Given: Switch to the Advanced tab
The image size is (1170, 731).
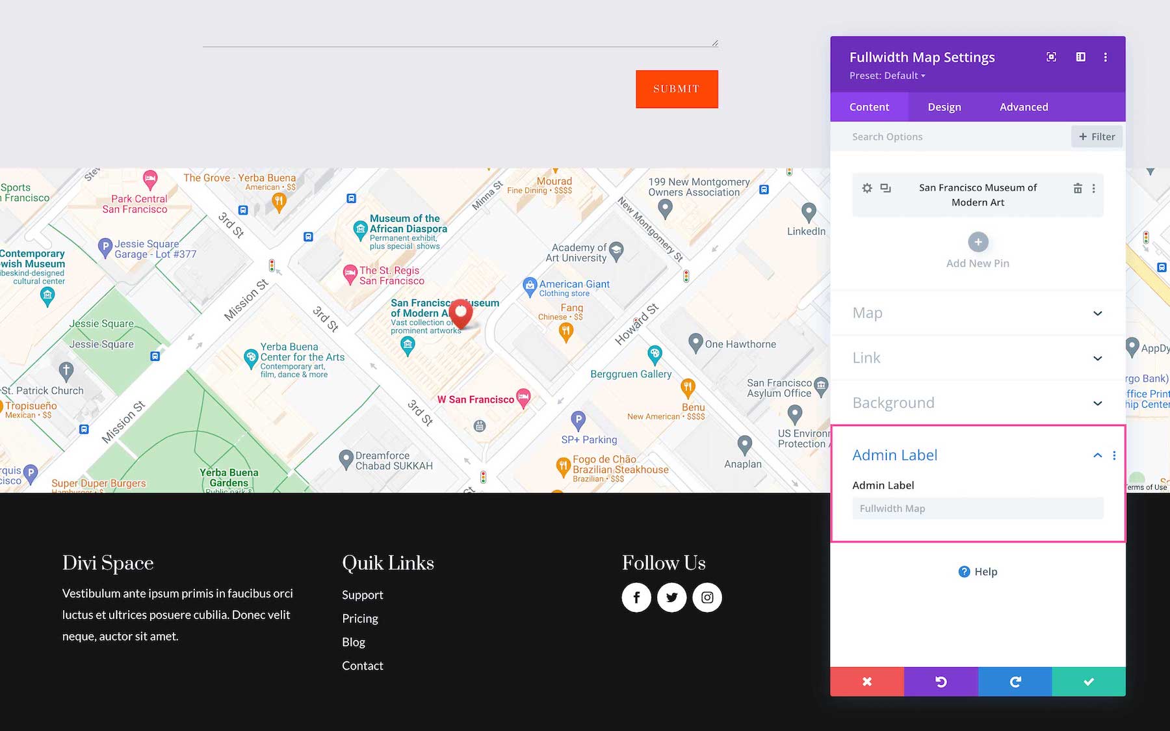Looking at the screenshot, I should (1024, 107).
